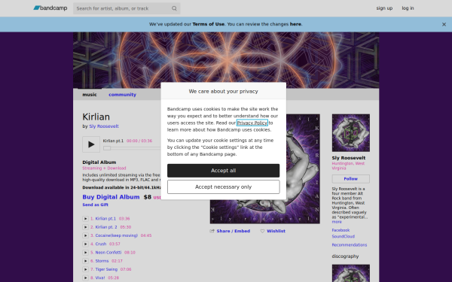Click 'here' to review changes
The image size is (452, 282).
[x=295, y=24]
